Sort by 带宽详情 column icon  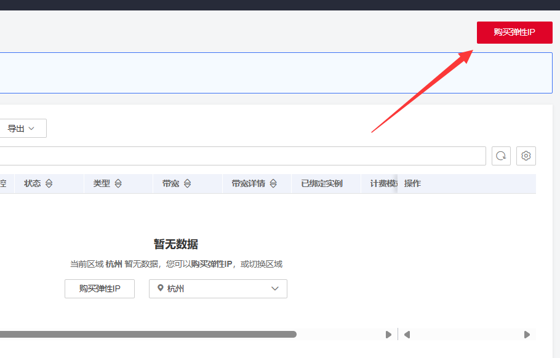273,184
